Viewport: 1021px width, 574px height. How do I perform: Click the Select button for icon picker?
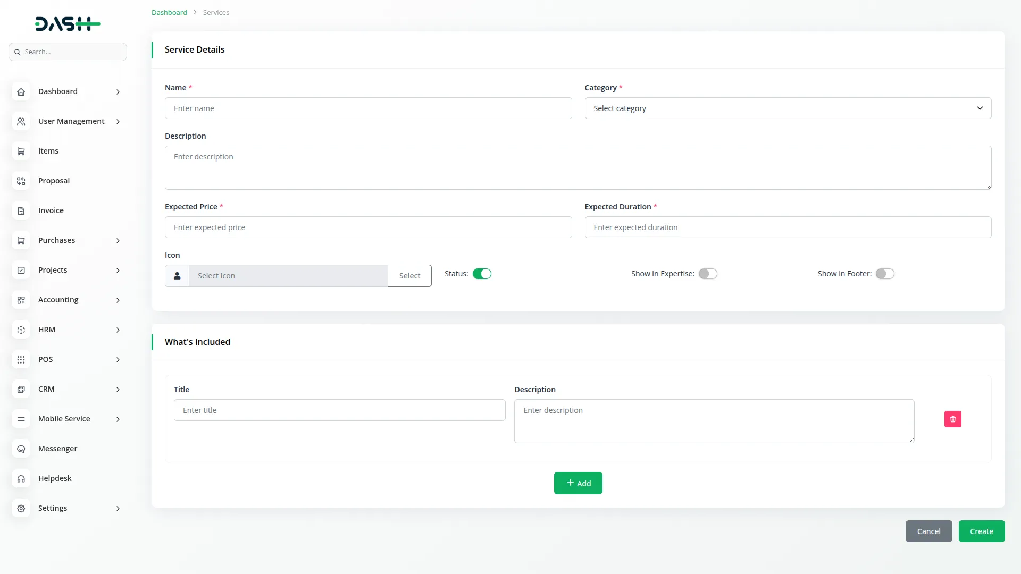pos(409,275)
